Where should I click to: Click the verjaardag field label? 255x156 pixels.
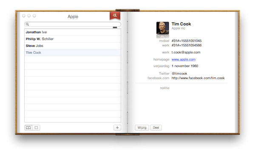click(x=161, y=66)
